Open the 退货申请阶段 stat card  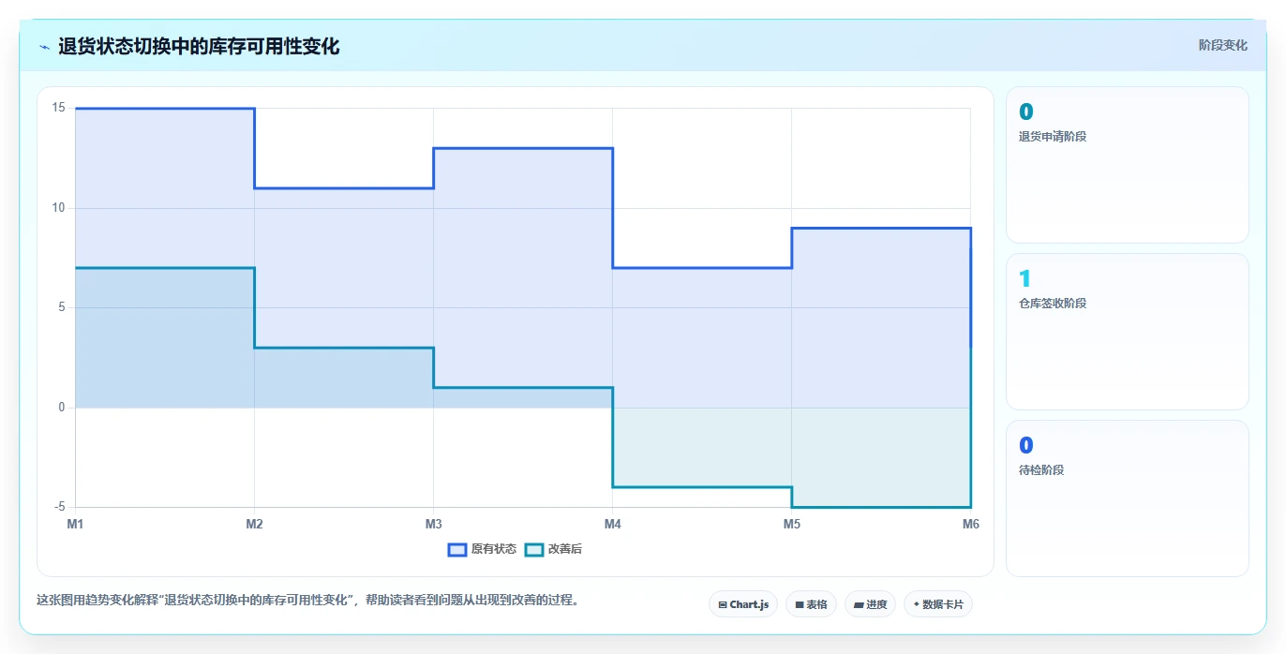(x=1127, y=165)
